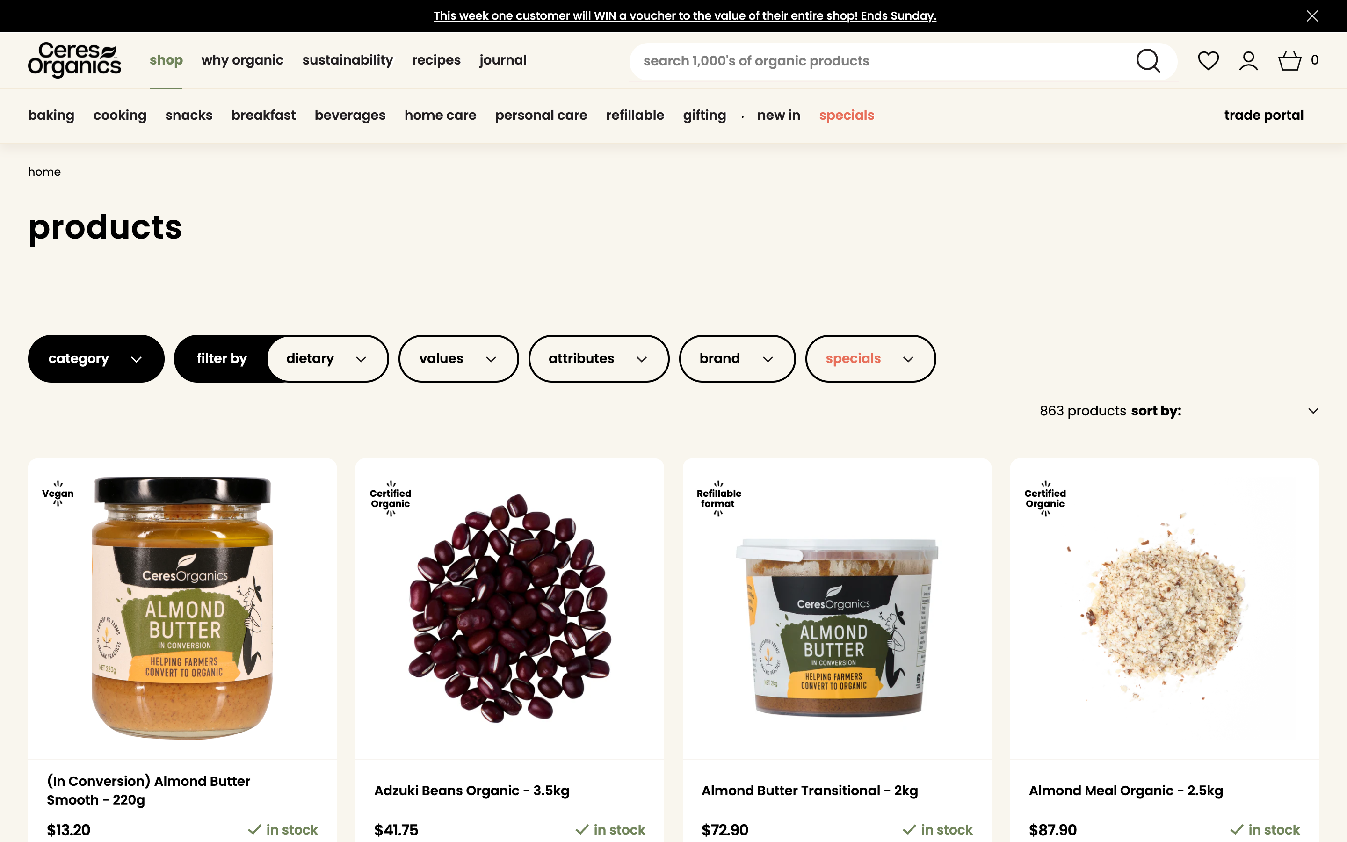Open the Adzuki Beans product image
The width and height of the screenshot is (1347, 842).
point(509,608)
